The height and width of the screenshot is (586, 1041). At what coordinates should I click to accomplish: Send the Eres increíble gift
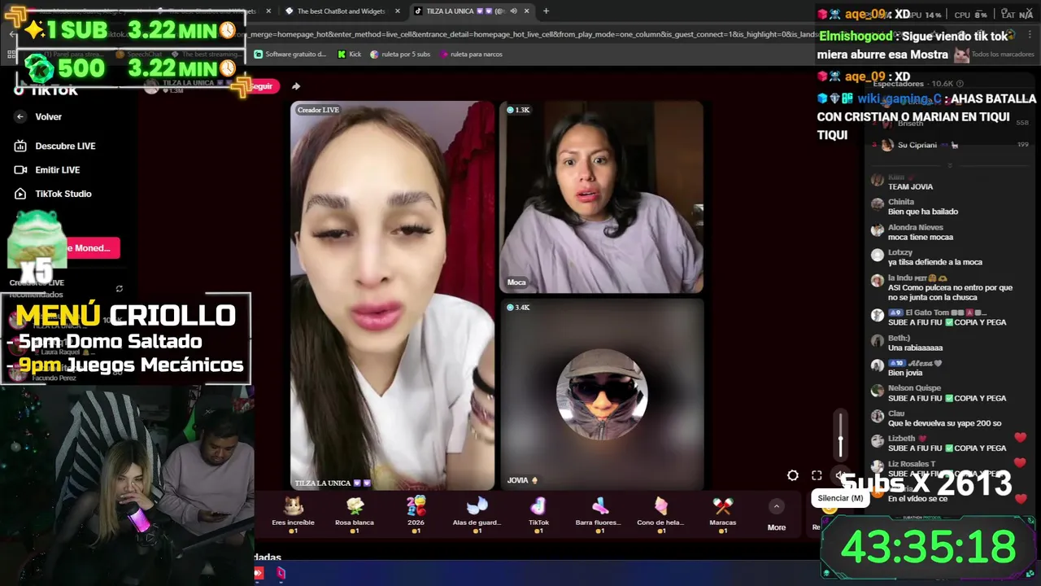tap(293, 514)
